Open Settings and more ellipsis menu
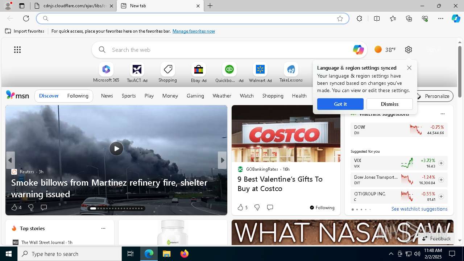Image resolution: width=464 pixels, height=261 pixels. click(441, 18)
